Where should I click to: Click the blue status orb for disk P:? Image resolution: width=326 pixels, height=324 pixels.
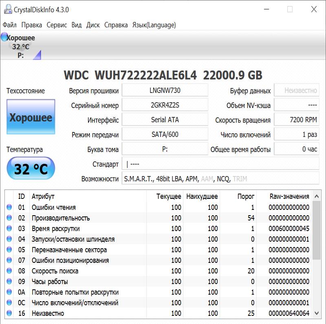pyautogui.click(x=4, y=38)
